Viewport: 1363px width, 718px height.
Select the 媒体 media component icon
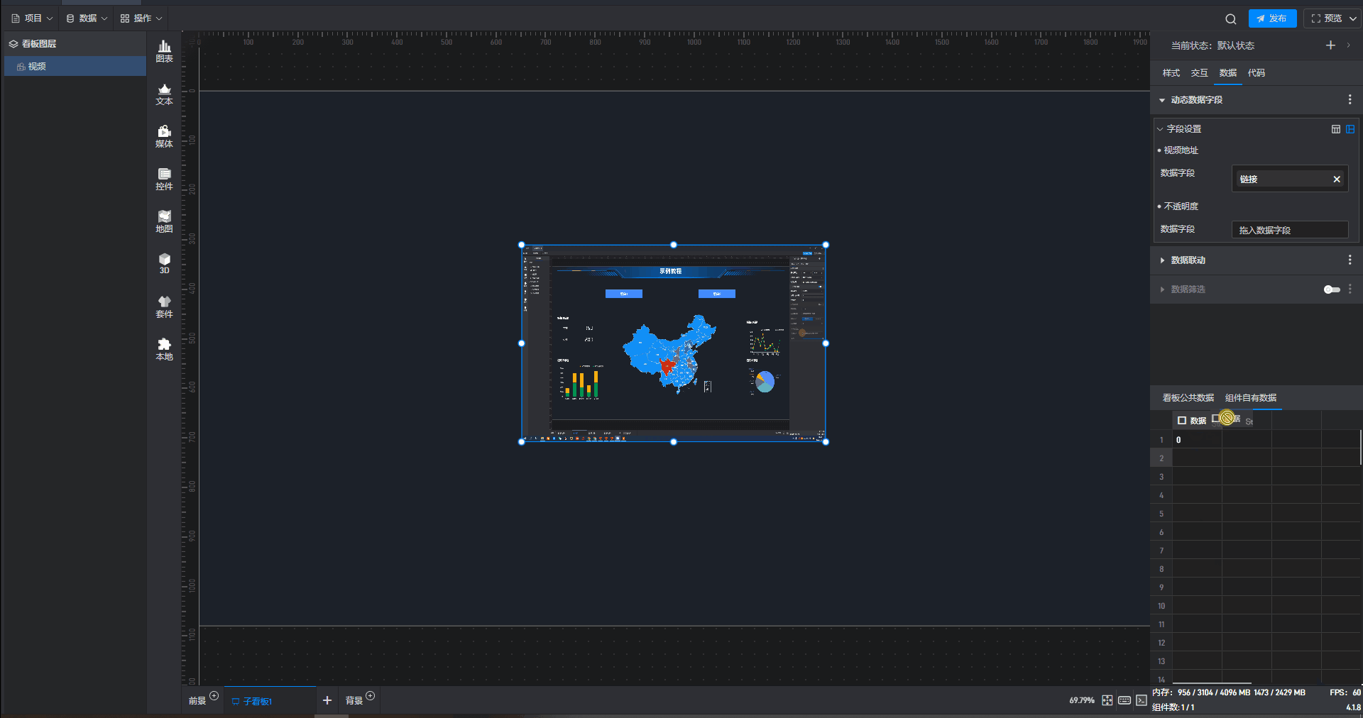[164, 136]
